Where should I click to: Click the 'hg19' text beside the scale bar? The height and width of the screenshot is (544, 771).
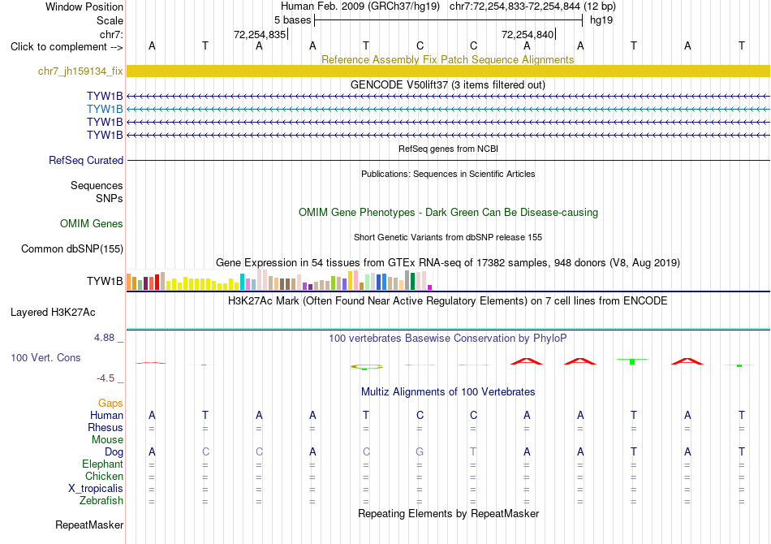coord(601,20)
